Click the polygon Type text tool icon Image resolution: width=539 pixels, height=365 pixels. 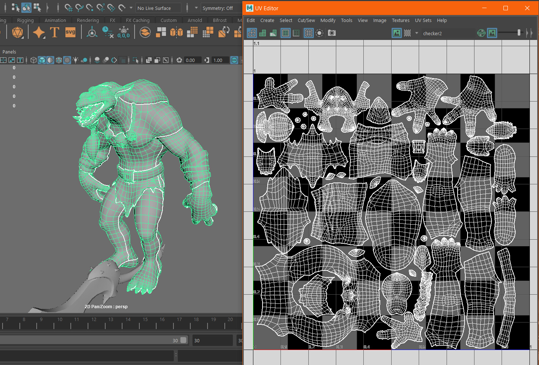pyautogui.click(x=55, y=33)
